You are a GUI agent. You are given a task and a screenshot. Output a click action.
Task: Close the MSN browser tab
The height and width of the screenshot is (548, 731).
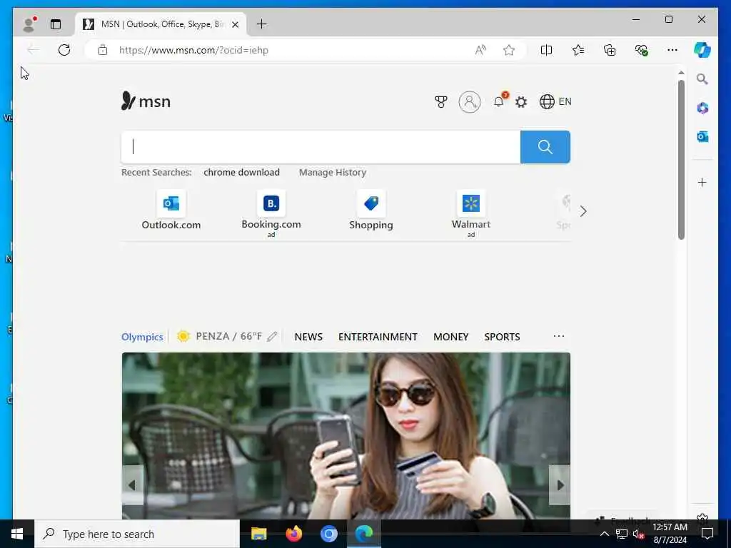(x=236, y=24)
